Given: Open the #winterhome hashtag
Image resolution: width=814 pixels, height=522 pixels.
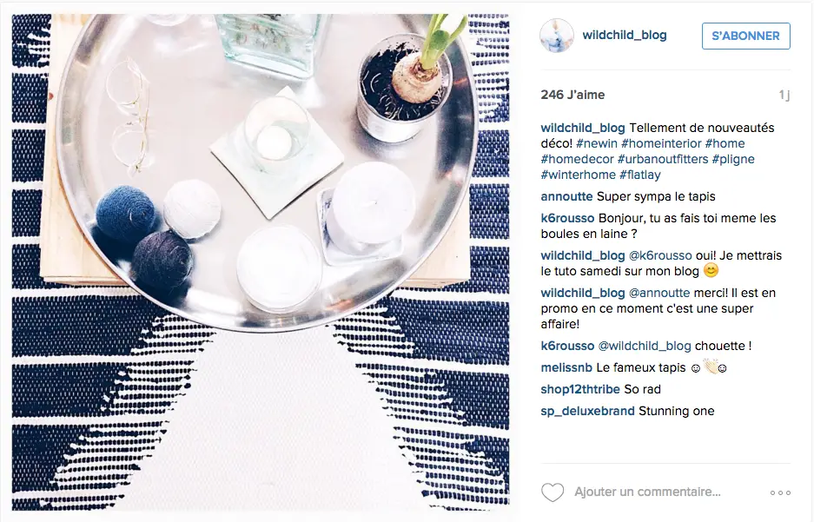Looking at the screenshot, I should point(578,175).
